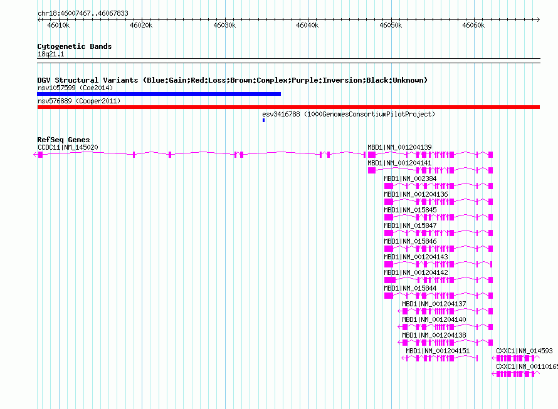Click the leftmost CCDC11 exon block

(40, 155)
